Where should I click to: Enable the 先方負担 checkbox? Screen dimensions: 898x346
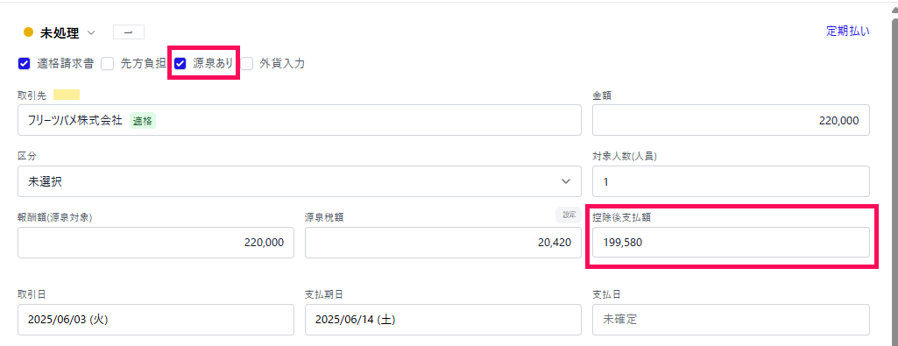click(108, 64)
